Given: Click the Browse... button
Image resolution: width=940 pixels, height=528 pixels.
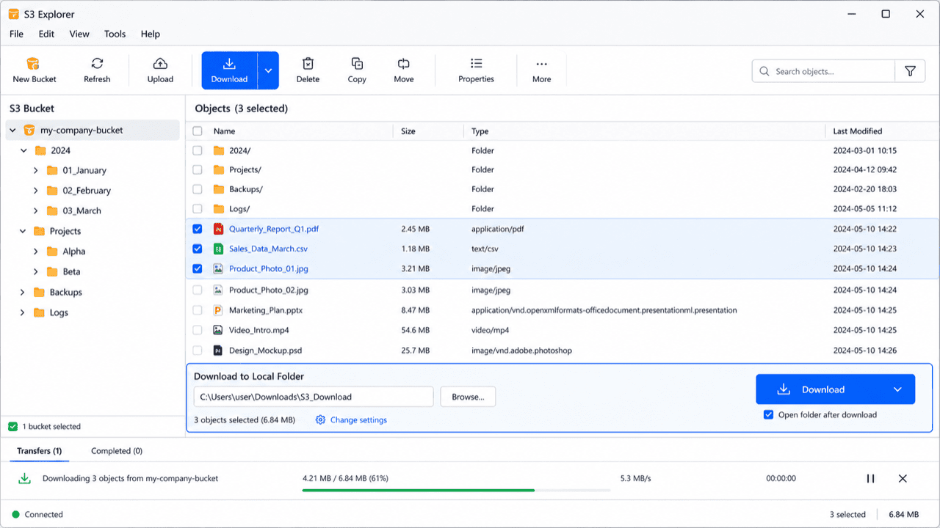Looking at the screenshot, I should (x=468, y=397).
